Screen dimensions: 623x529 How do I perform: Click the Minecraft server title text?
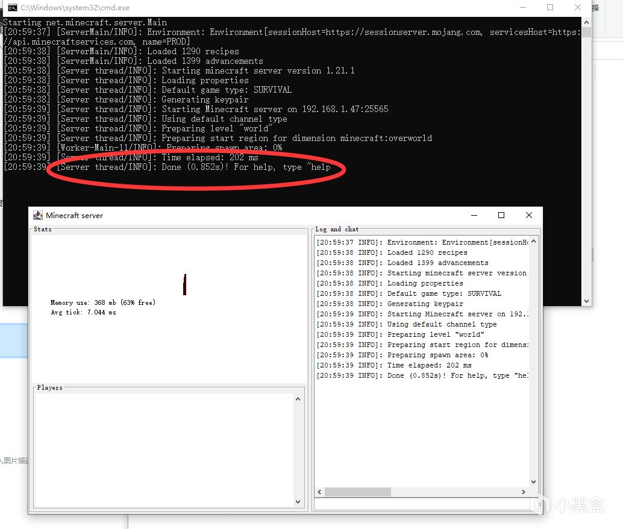pyautogui.click(x=74, y=216)
